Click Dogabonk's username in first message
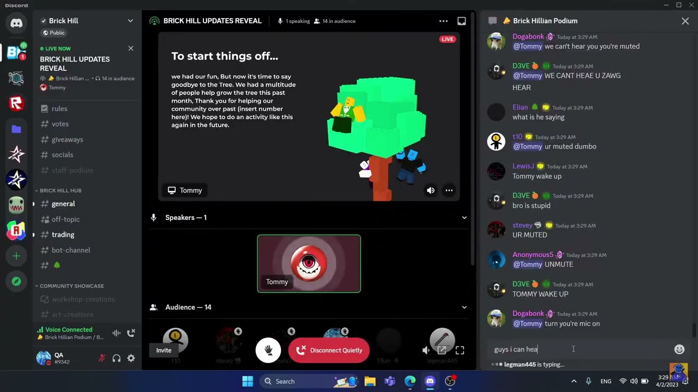The image size is (698, 392). (x=528, y=36)
